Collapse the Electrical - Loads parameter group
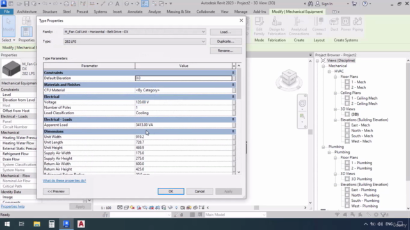The image size is (410, 230). click(x=233, y=119)
